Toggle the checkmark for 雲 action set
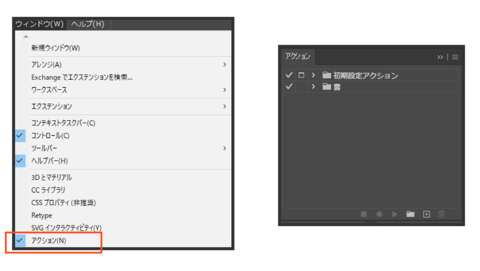Viewport: 480px width, 271px height. (289, 87)
